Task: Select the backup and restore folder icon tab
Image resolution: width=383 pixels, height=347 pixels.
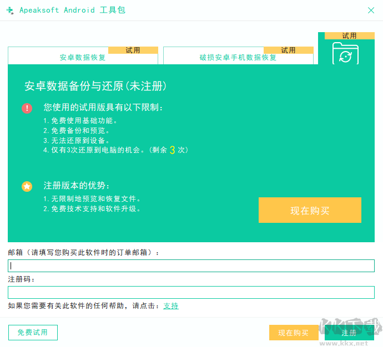Action: click(x=346, y=53)
